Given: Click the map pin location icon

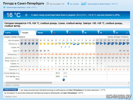Looking at the screenshot, I should 68,4.
